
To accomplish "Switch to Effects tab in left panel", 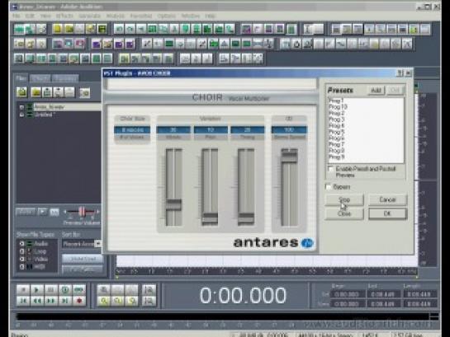I will pos(40,78).
